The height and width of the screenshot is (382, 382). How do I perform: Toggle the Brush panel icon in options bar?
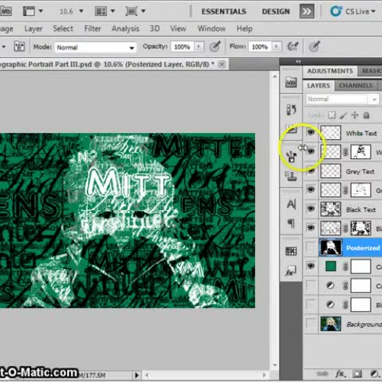[19, 47]
